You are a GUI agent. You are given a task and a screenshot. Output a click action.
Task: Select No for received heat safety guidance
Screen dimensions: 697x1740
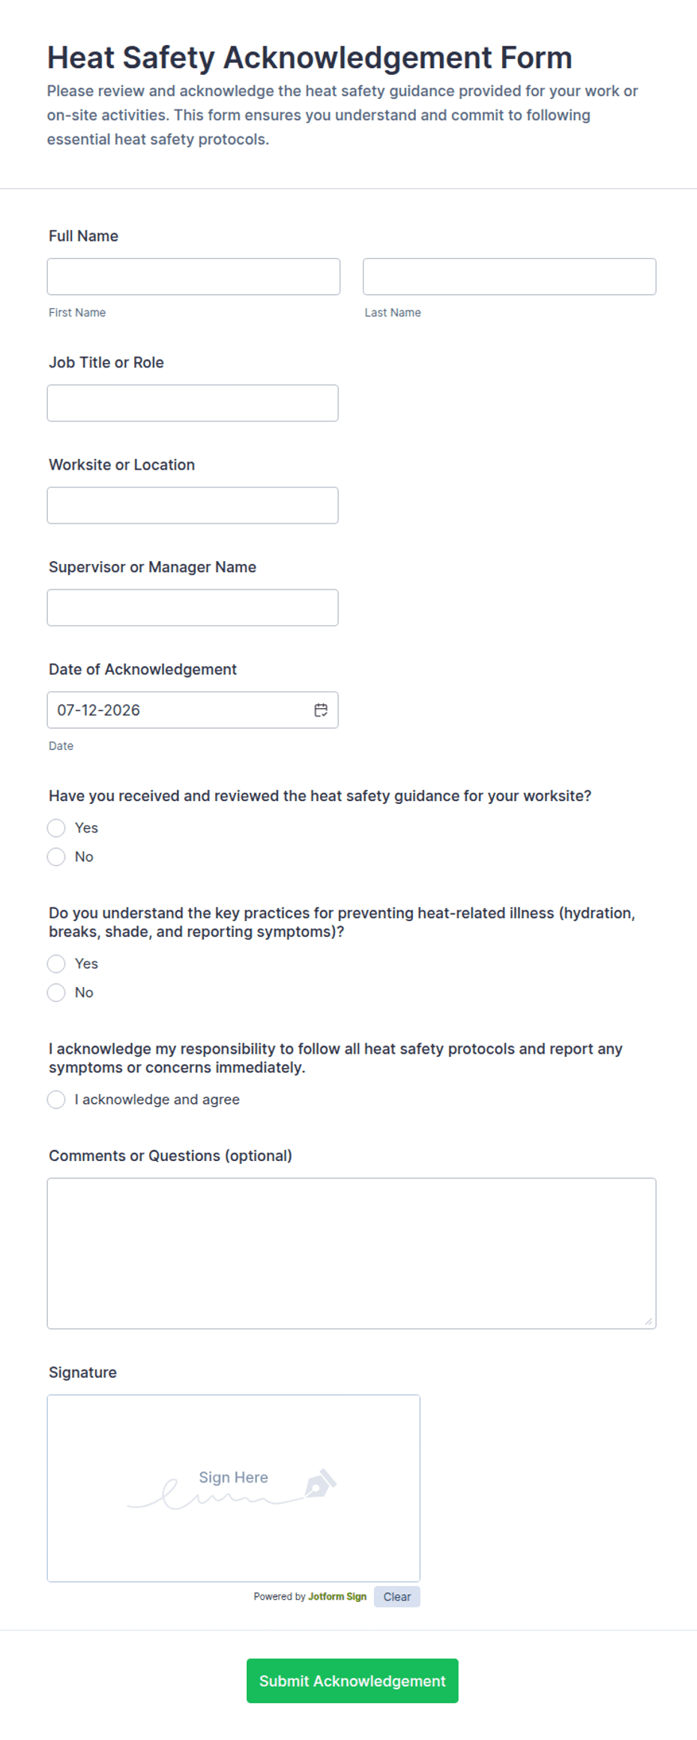56,856
